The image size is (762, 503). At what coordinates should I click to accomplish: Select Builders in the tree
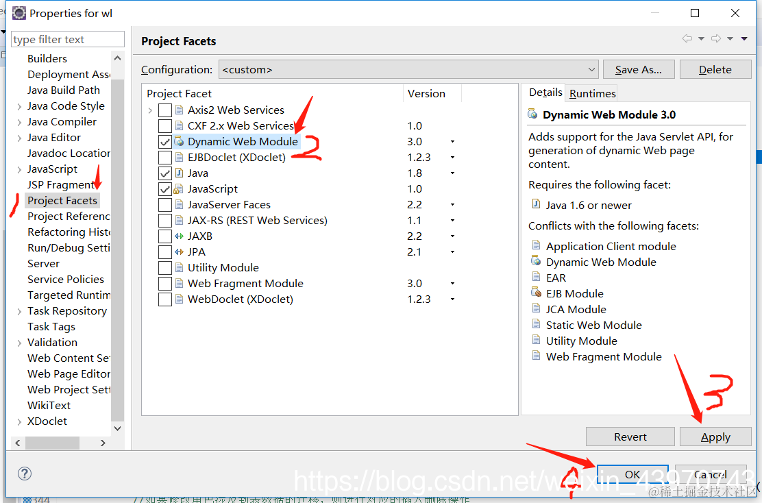47,58
